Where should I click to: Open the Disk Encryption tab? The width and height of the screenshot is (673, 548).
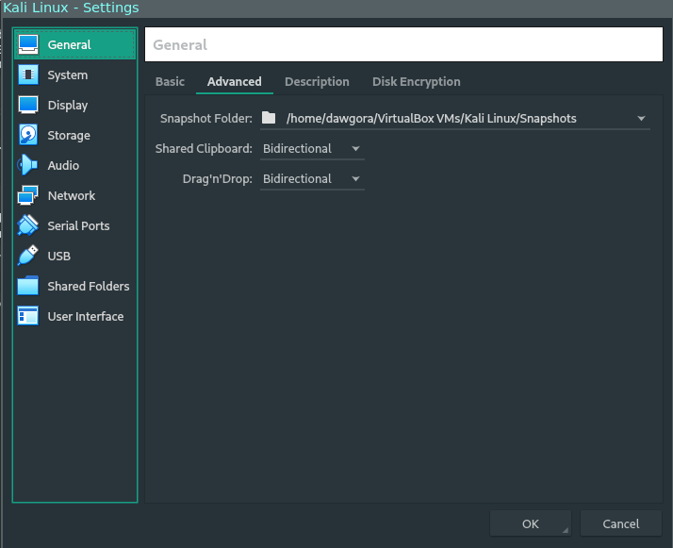(416, 82)
